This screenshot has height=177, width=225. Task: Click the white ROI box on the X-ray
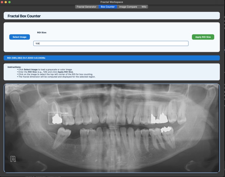pos(55,118)
